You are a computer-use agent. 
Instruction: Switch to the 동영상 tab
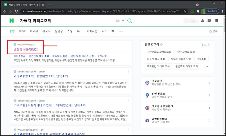pyautogui.click(x=59, y=31)
